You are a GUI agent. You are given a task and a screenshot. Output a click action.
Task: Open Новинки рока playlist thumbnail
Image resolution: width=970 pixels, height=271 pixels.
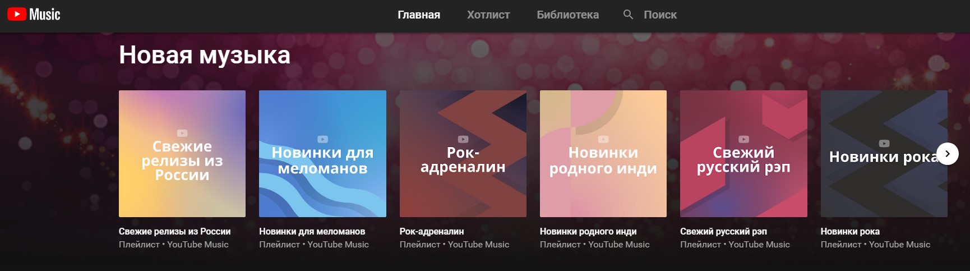(x=884, y=154)
